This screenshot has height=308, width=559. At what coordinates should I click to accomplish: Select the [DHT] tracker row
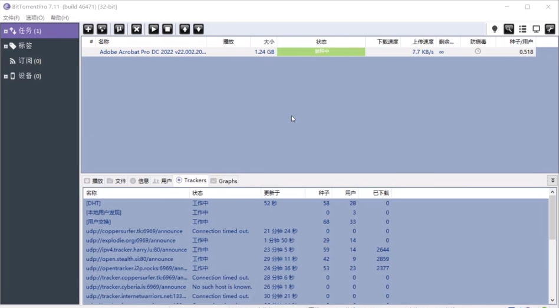[x=315, y=203]
